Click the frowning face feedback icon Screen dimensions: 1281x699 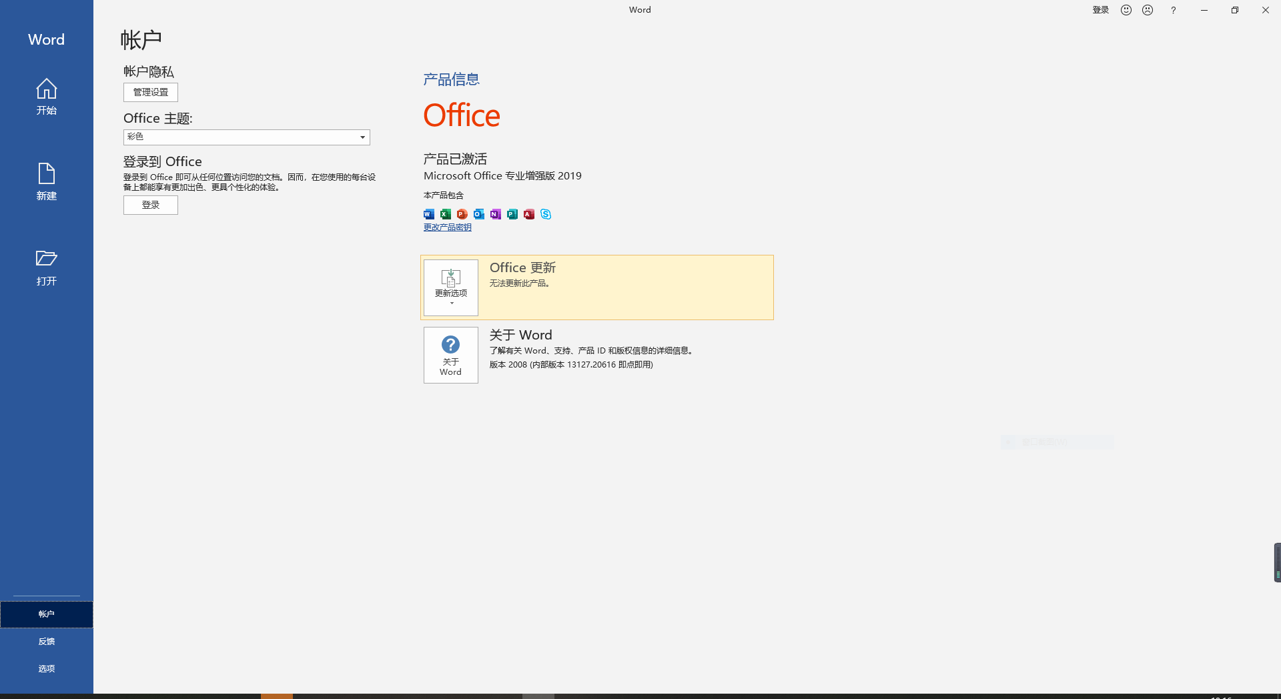[1148, 10]
